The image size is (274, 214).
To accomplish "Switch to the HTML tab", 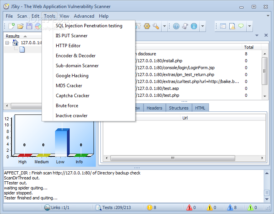I will coord(200,108).
